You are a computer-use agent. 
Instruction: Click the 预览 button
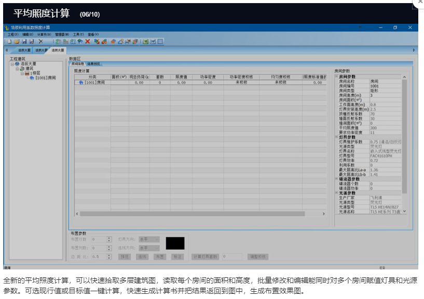click(125, 257)
